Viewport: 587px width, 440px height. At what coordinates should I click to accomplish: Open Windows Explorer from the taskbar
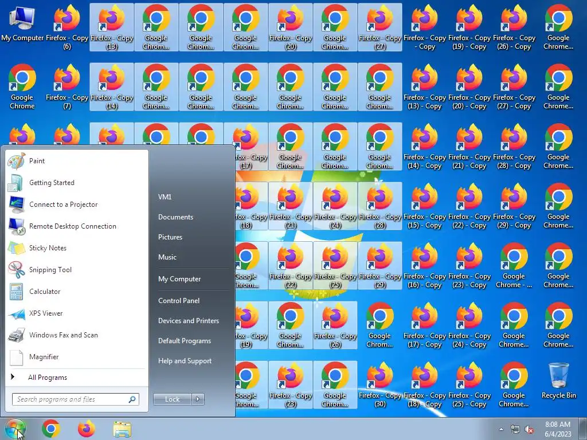(122, 429)
